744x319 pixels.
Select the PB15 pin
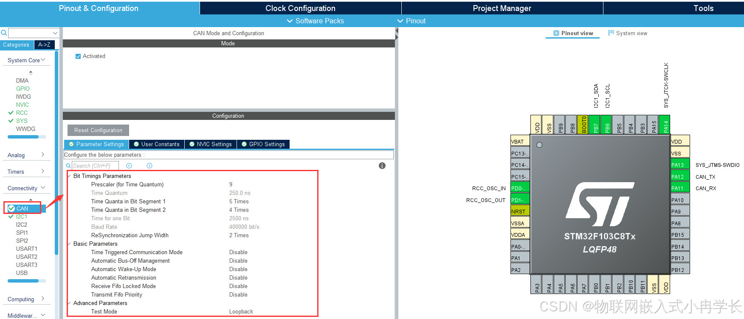680,235
